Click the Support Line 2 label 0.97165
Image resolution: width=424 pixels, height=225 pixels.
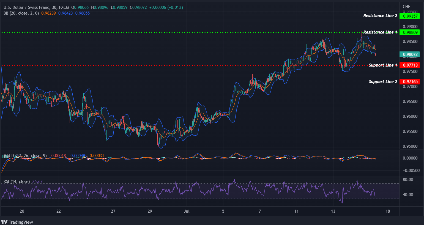coord(410,81)
